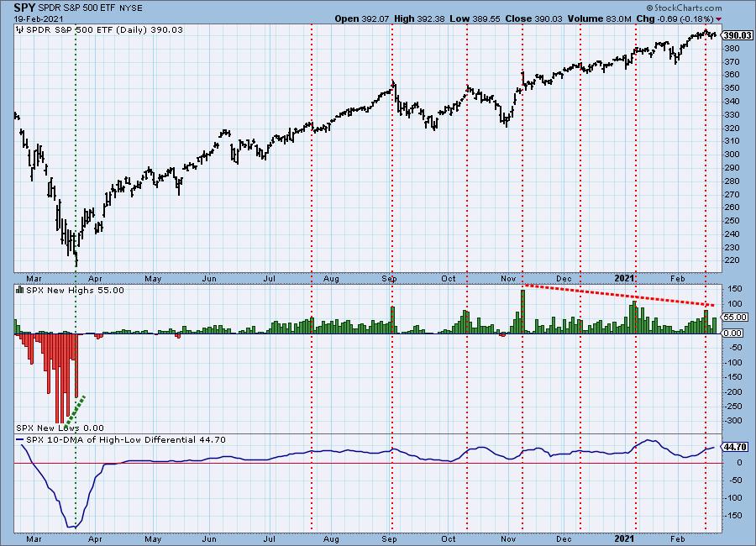Click the Jun label on the bottom time axis
756x546 pixels.
click(x=209, y=538)
